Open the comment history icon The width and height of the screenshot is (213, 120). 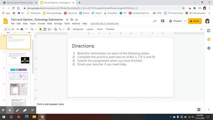coord(163,21)
